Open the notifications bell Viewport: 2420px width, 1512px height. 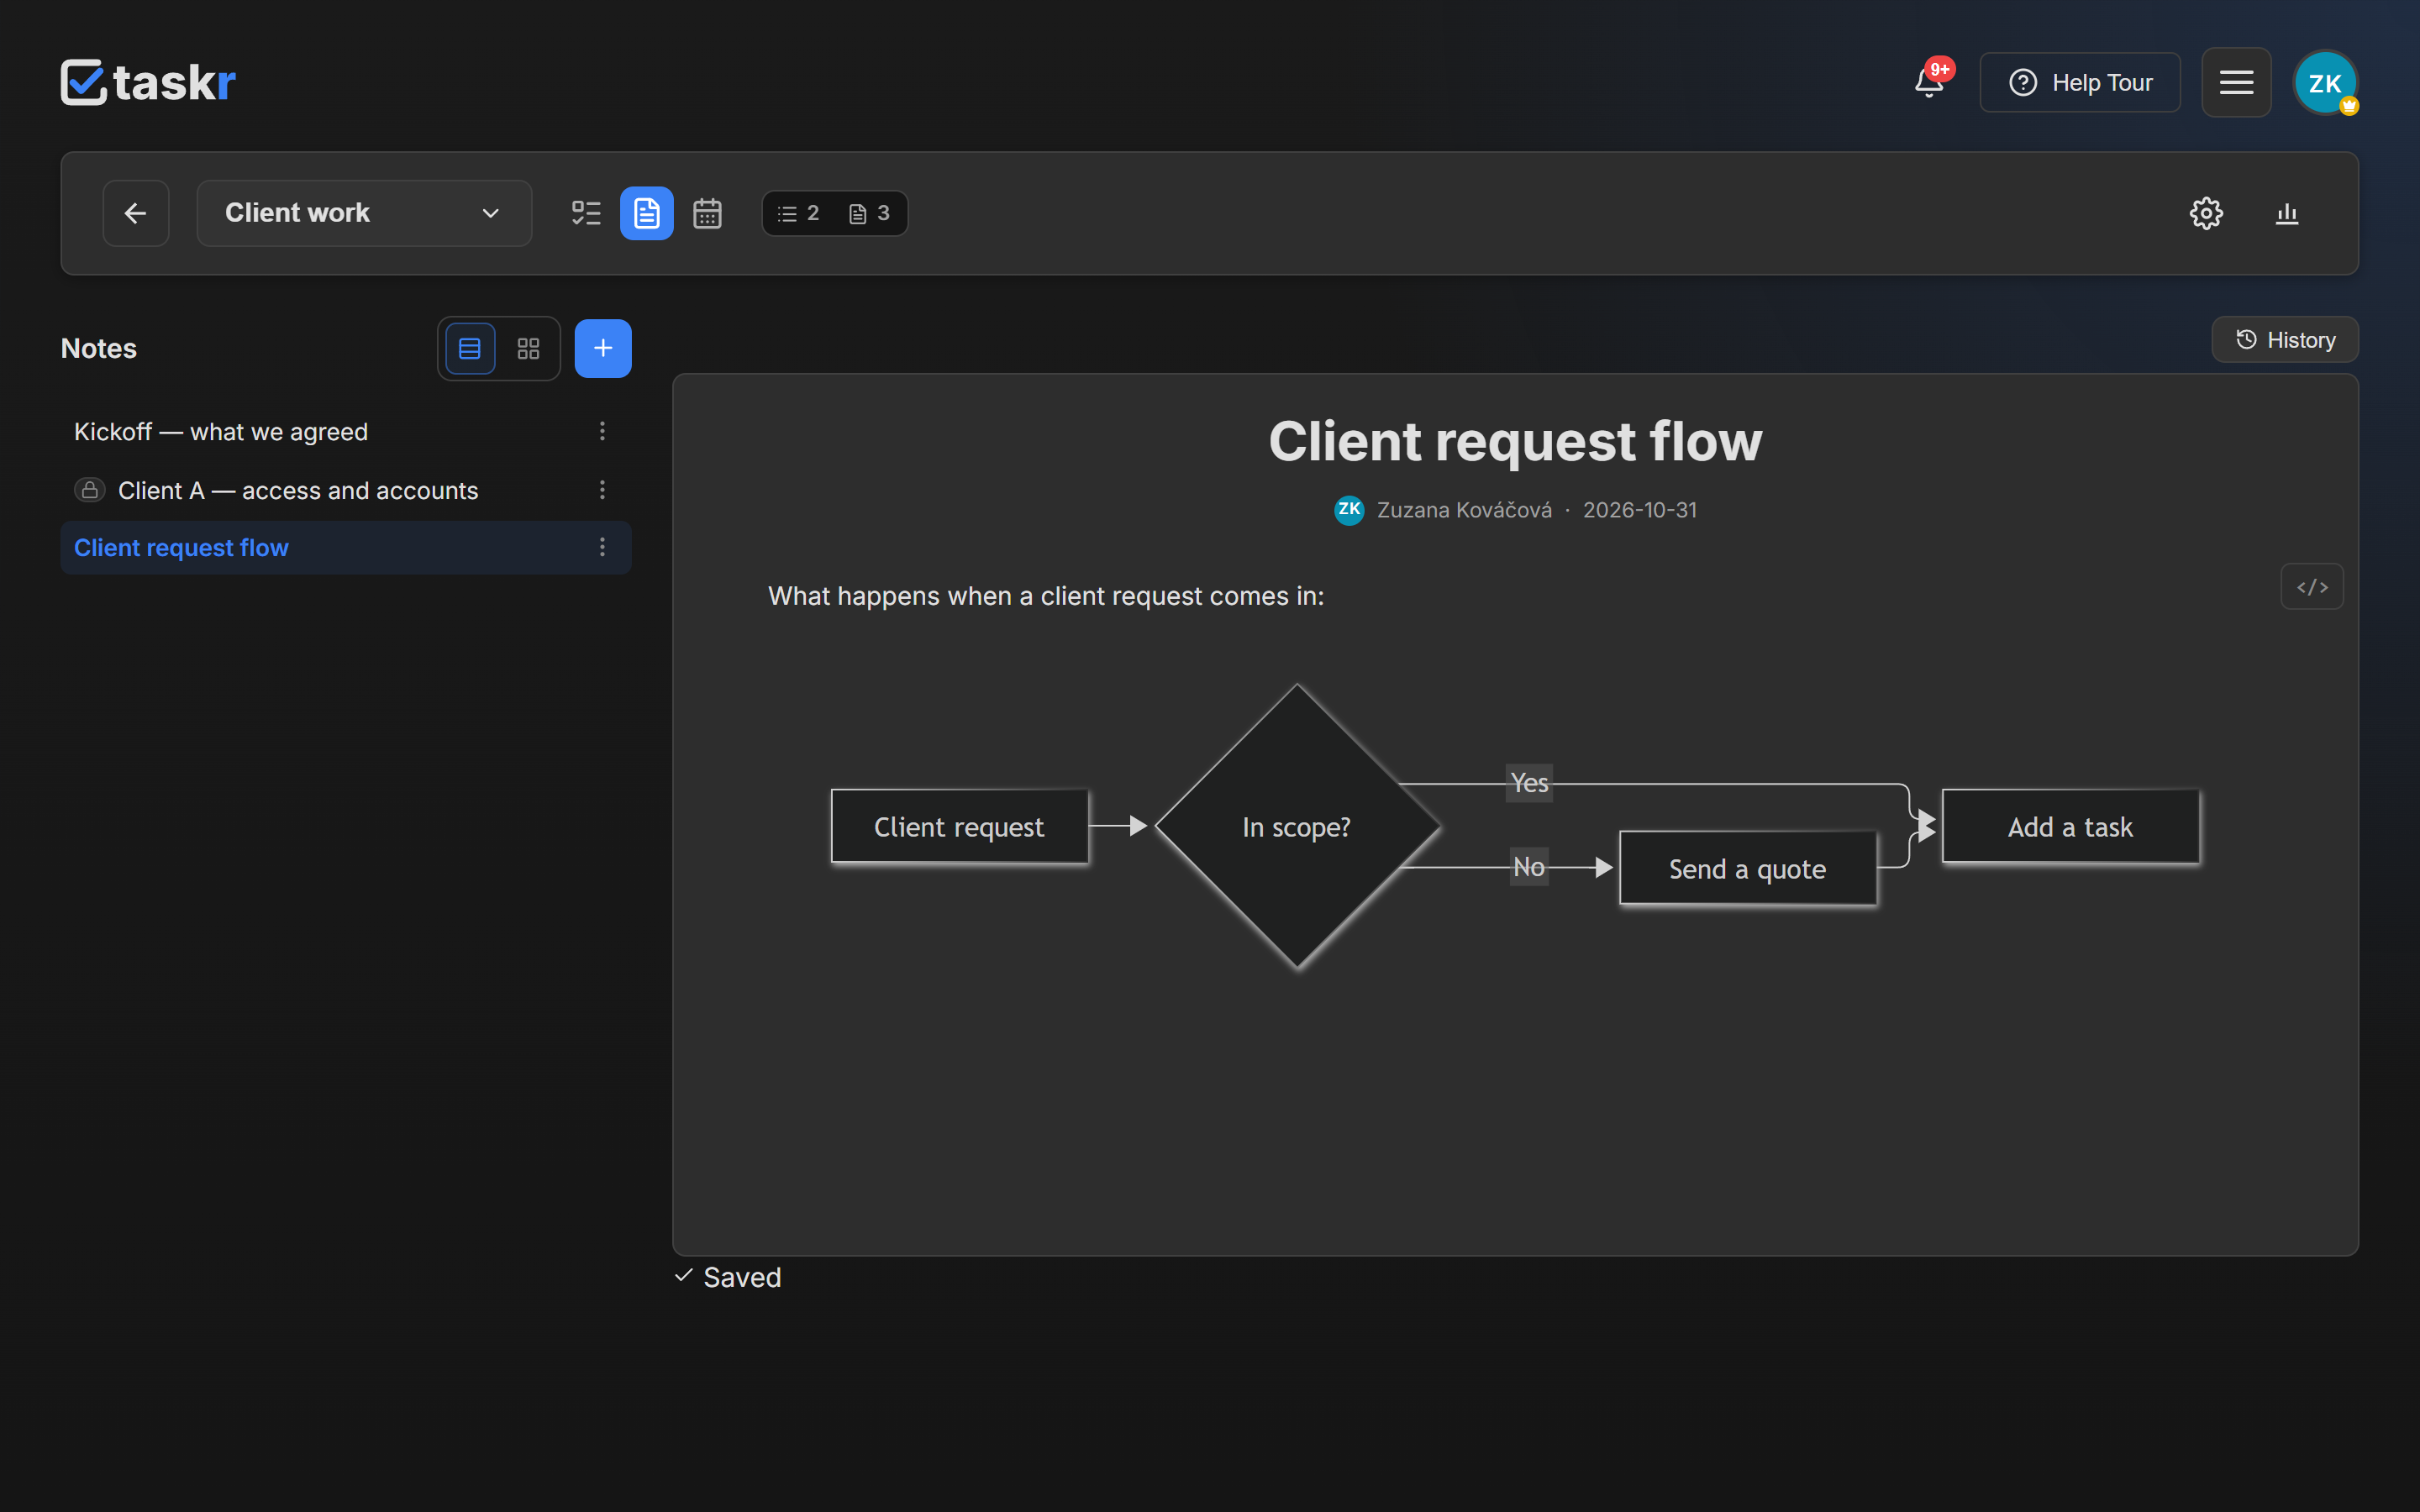[1929, 82]
